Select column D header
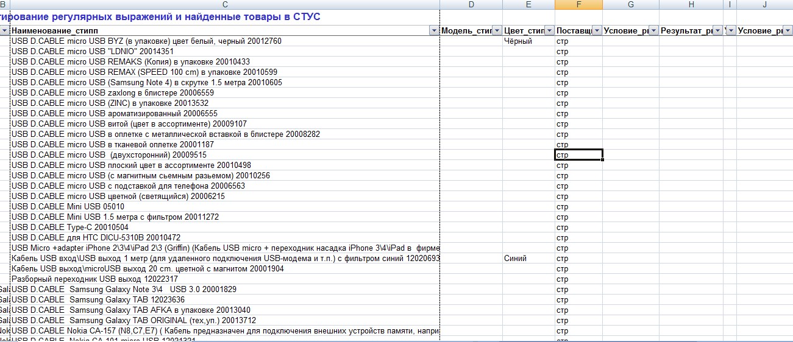Viewport: 793px width, 342px height. (471, 5)
